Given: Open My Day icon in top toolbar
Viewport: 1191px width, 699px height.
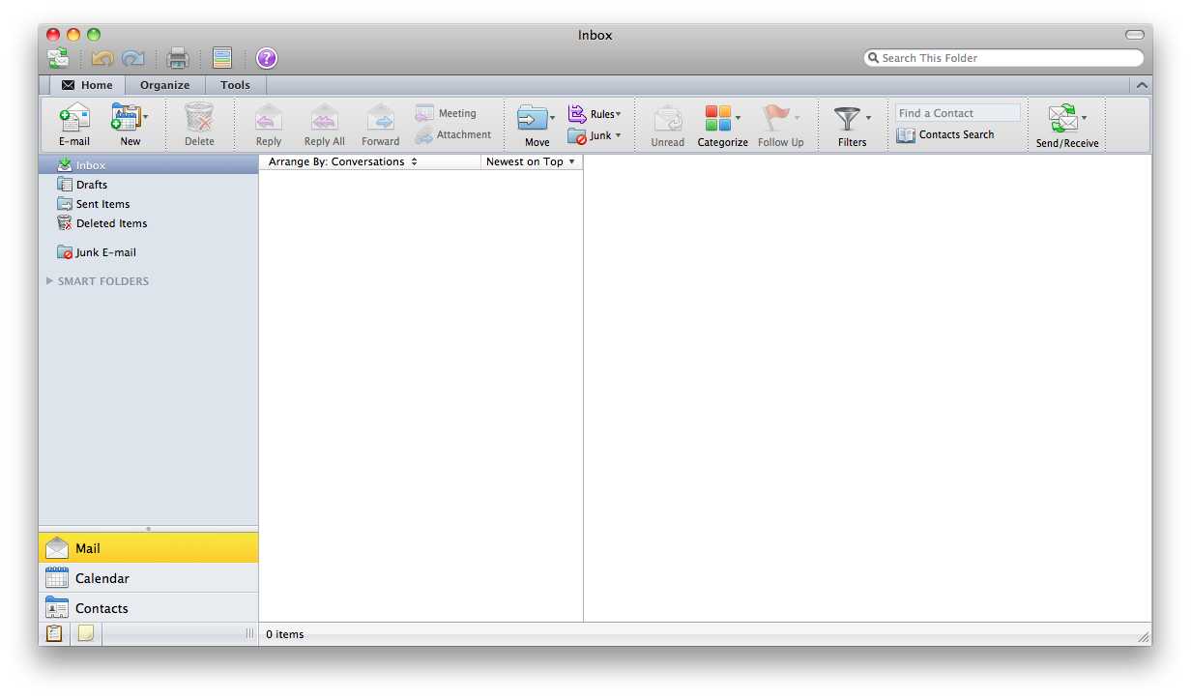Looking at the screenshot, I should [x=222, y=58].
